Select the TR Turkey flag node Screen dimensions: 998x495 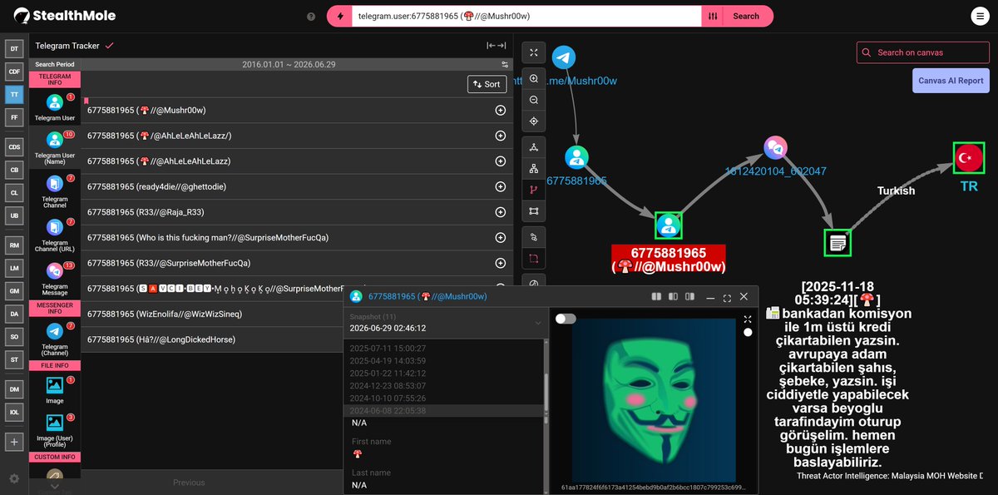(969, 157)
